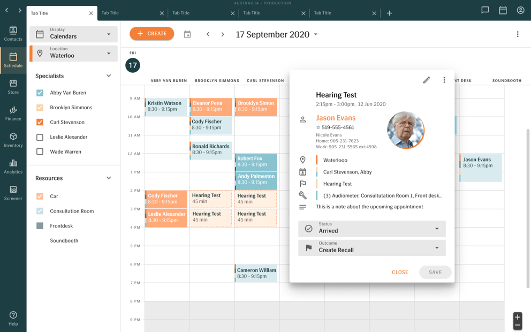Click Jason Evans profile photo
This screenshot has height=332, width=531.
406,130
